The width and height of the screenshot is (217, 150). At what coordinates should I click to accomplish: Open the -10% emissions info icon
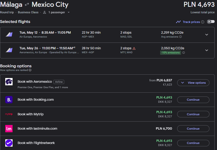point(183,53)
